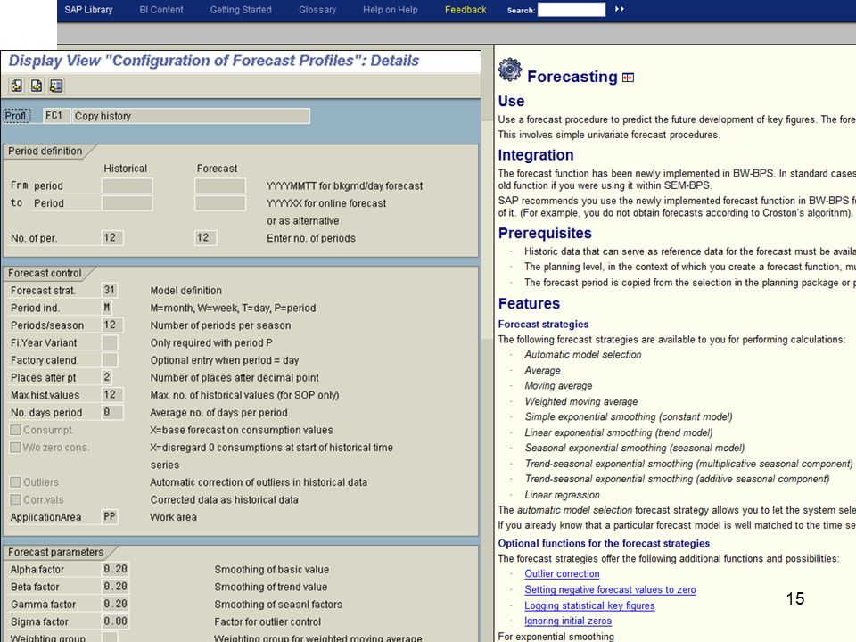Screen dimensions: 856x642
Task: Click the Alpha factor value field
Action: click(x=115, y=570)
